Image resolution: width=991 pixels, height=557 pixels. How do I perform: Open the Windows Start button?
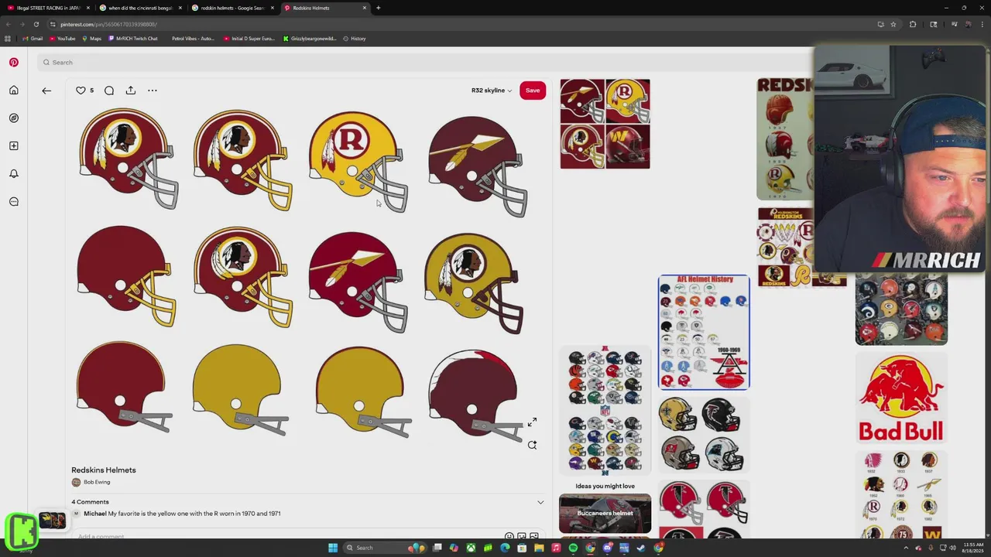[333, 548]
